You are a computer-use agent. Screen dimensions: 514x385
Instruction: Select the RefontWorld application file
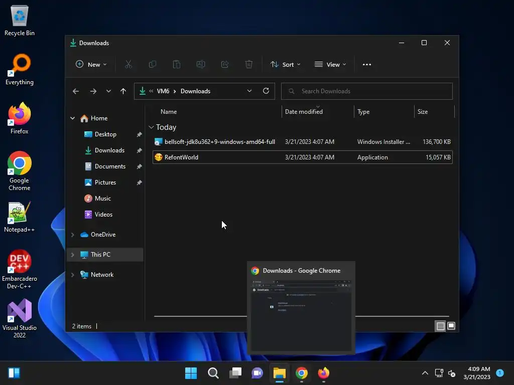(303, 157)
